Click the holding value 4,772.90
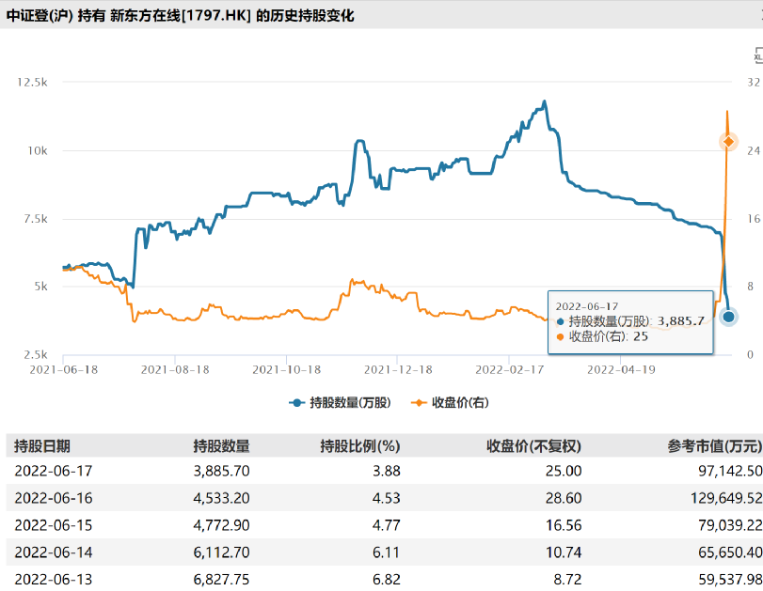This screenshot has height=591, width=763. click(x=221, y=525)
